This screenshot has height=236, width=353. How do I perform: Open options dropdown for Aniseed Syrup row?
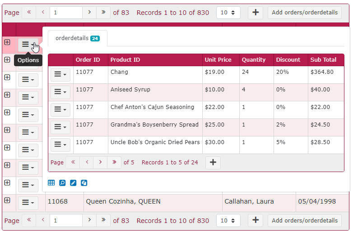60,92
